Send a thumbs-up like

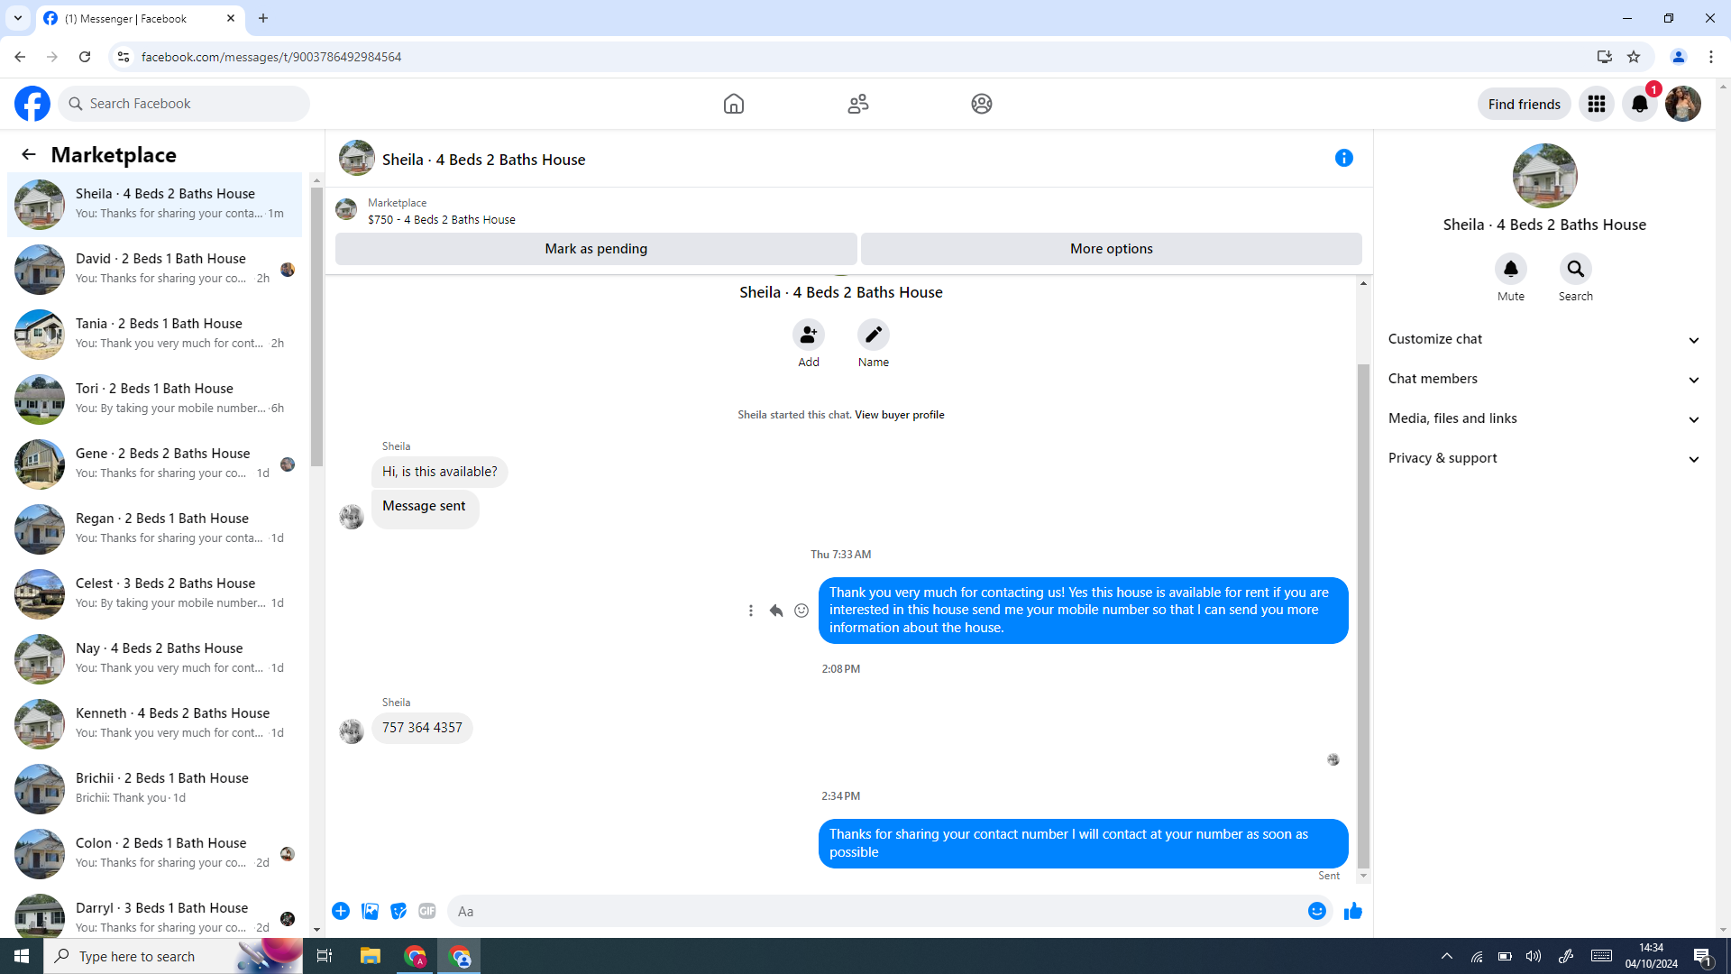pos(1353,911)
